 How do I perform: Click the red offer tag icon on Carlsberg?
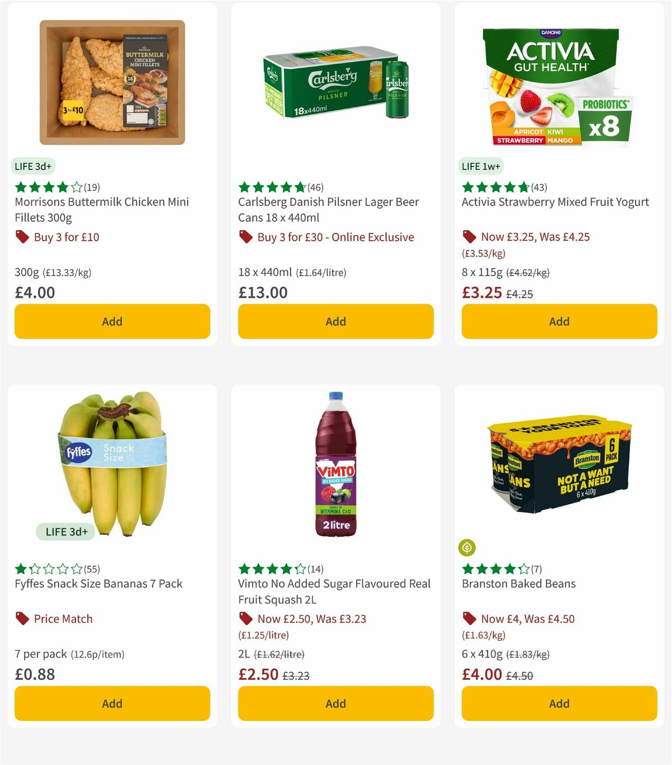[245, 237]
